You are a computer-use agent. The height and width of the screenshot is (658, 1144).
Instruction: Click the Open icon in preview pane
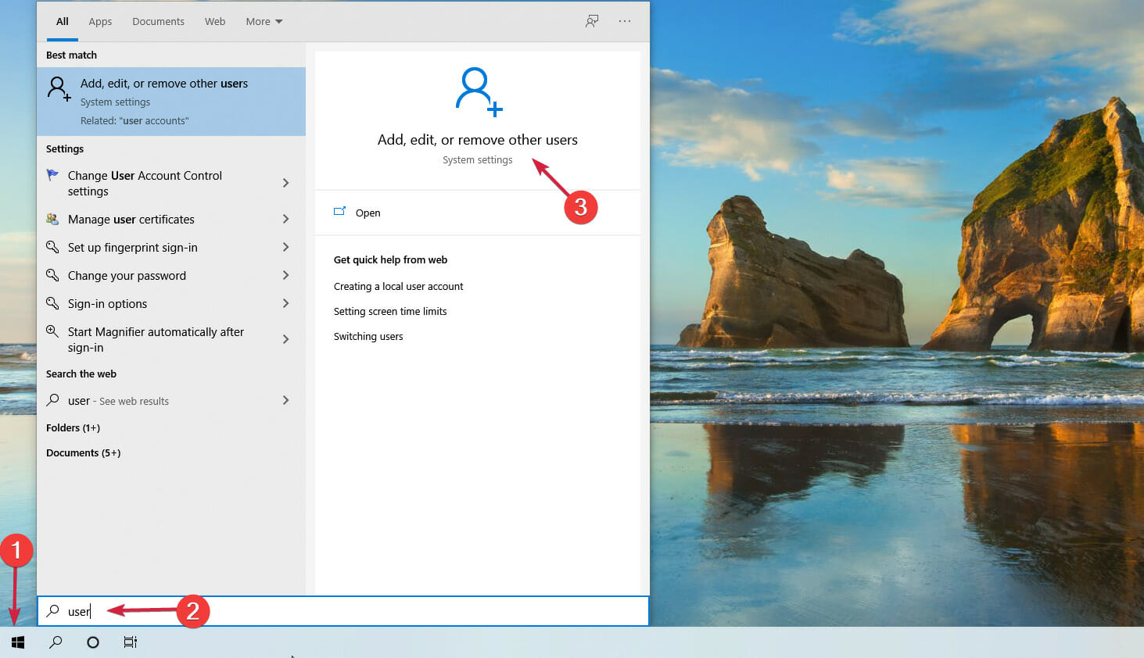point(340,212)
